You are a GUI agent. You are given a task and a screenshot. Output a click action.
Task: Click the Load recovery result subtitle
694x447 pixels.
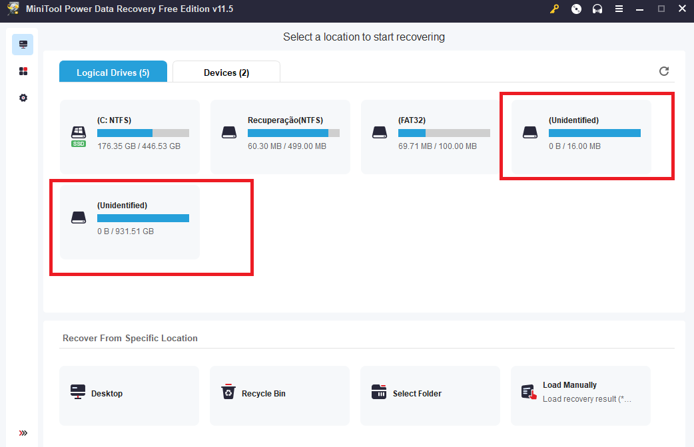tap(587, 399)
